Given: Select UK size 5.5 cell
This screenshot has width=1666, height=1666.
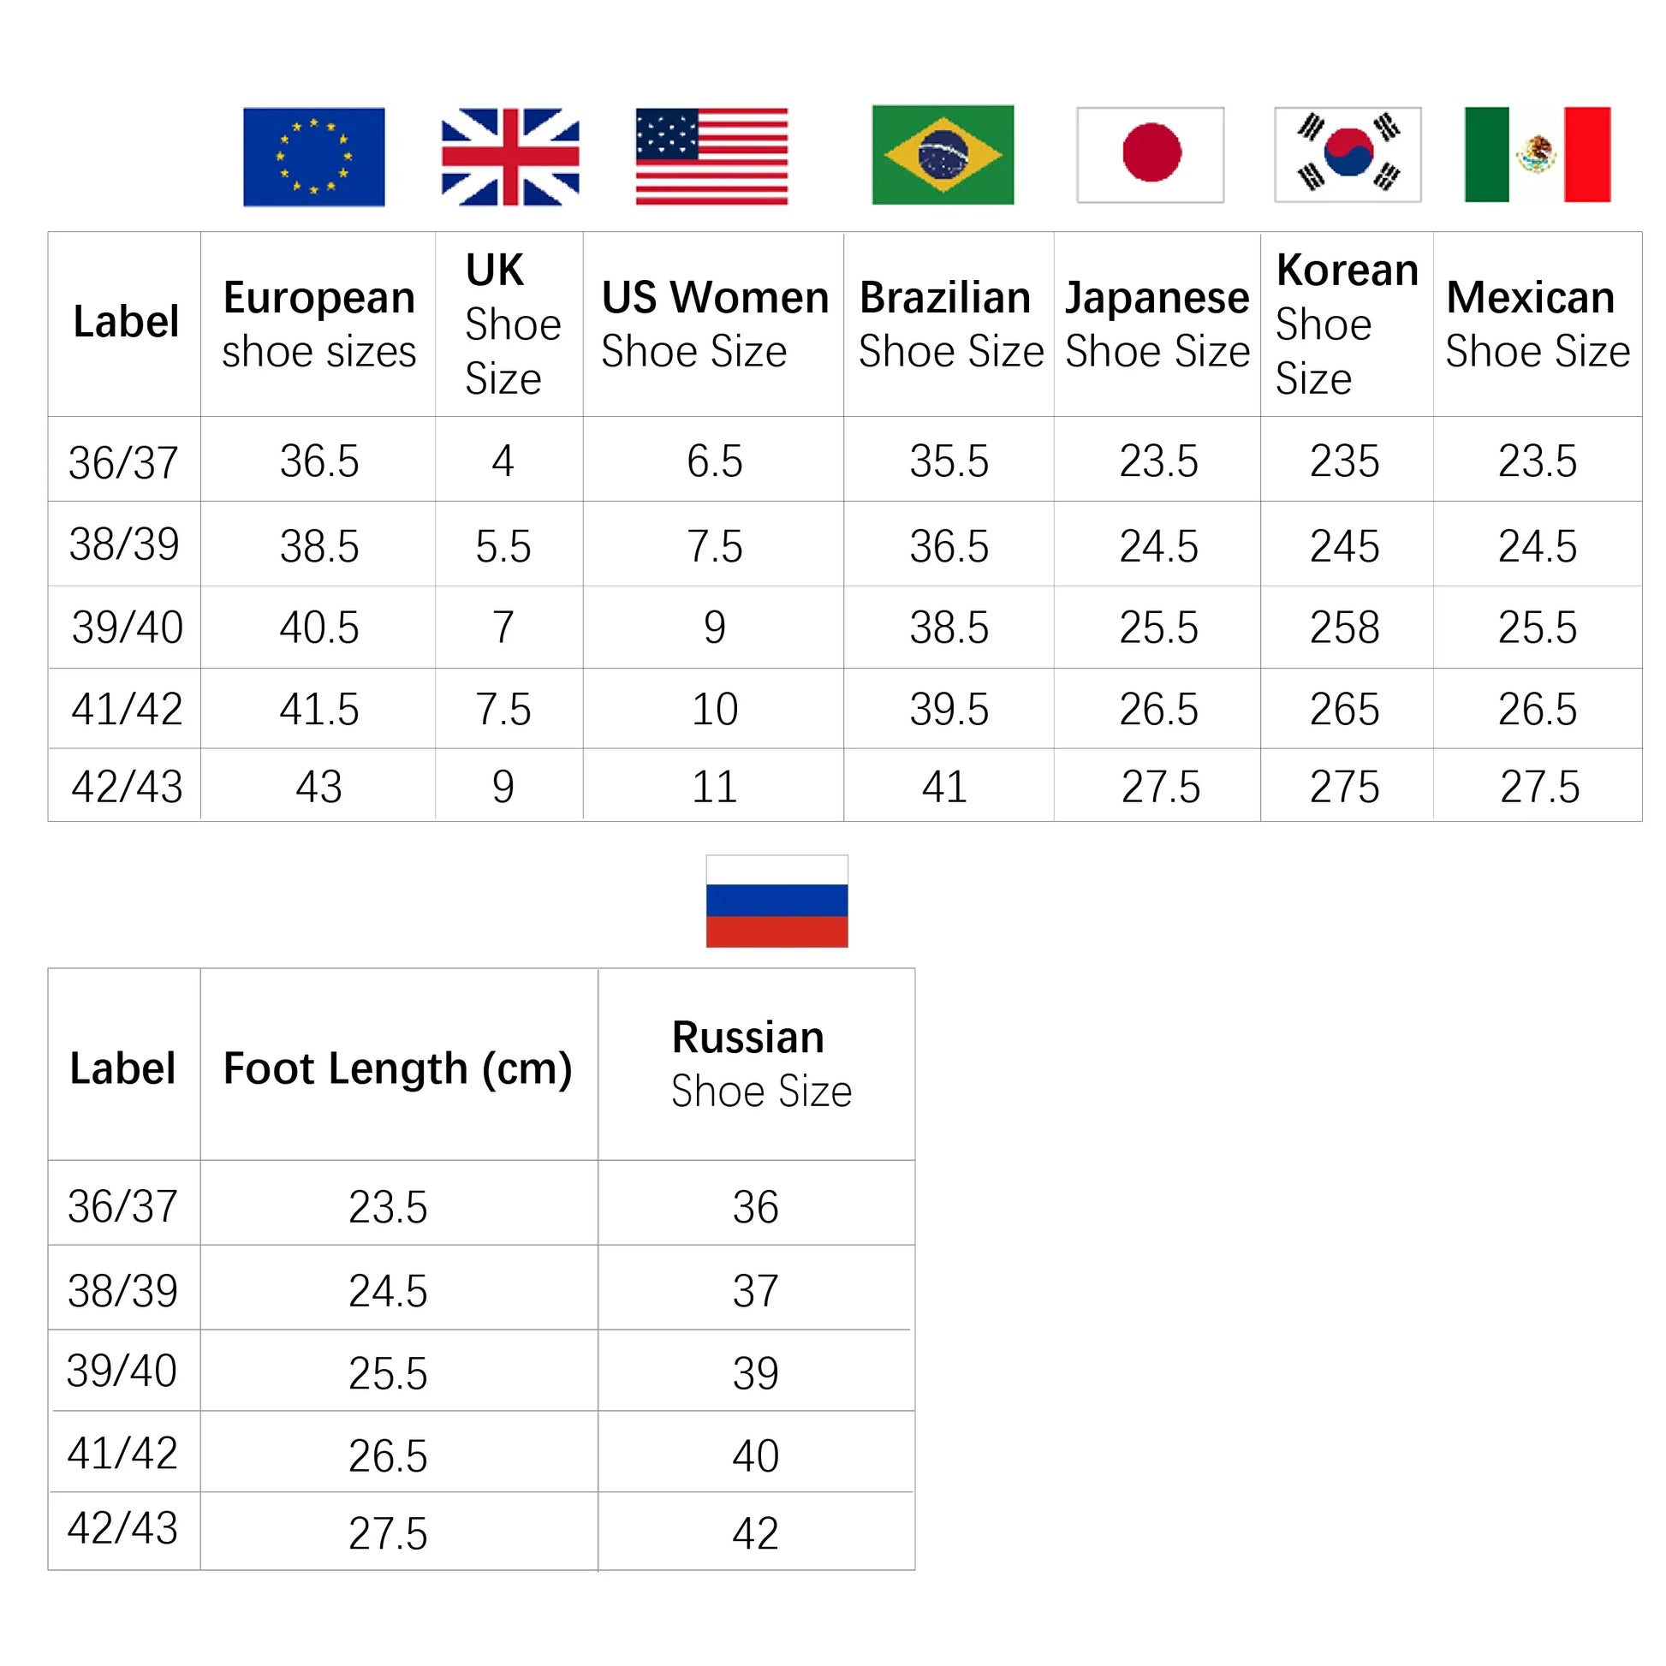Looking at the screenshot, I should click(x=503, y=546).
